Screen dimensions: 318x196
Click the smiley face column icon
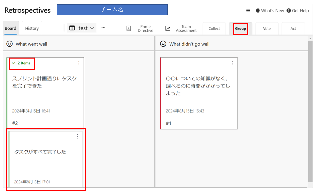10,44
